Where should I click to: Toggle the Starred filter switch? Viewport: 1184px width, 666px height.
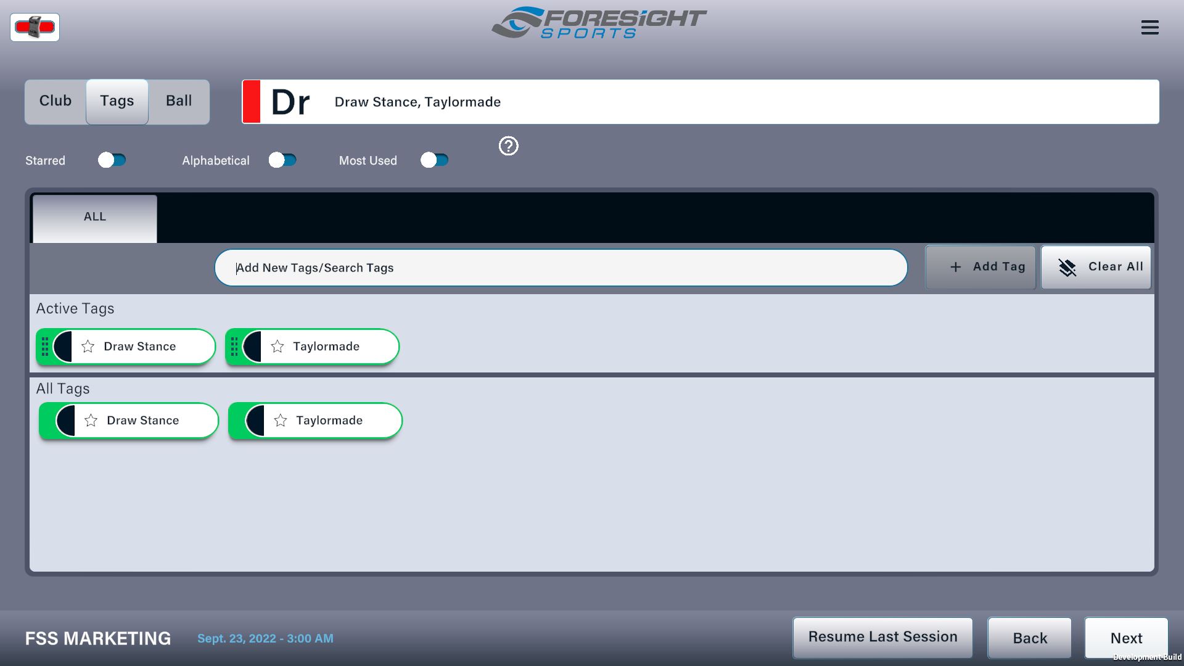pos(112,160)
